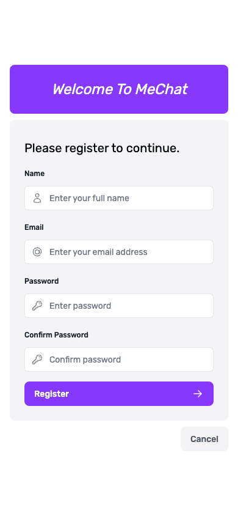Click the 'Enter your email address' placeholder text
The image size is (238, 516).
pyautogui.click(x=98, y=252)
